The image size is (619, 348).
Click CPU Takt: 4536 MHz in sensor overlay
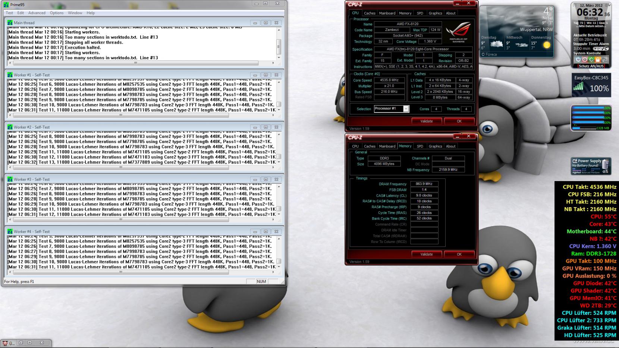pyautogui.click(x=590, y=187)
